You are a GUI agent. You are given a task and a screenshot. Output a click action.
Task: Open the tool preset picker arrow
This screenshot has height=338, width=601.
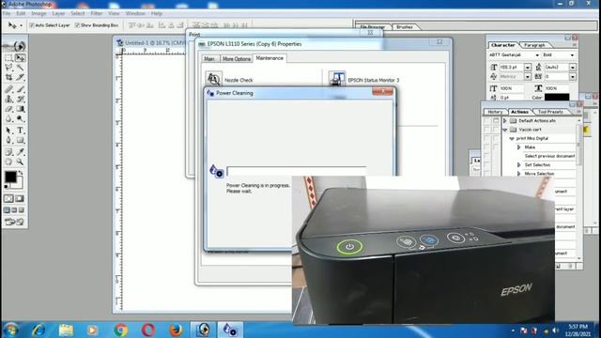coord(21,25)
